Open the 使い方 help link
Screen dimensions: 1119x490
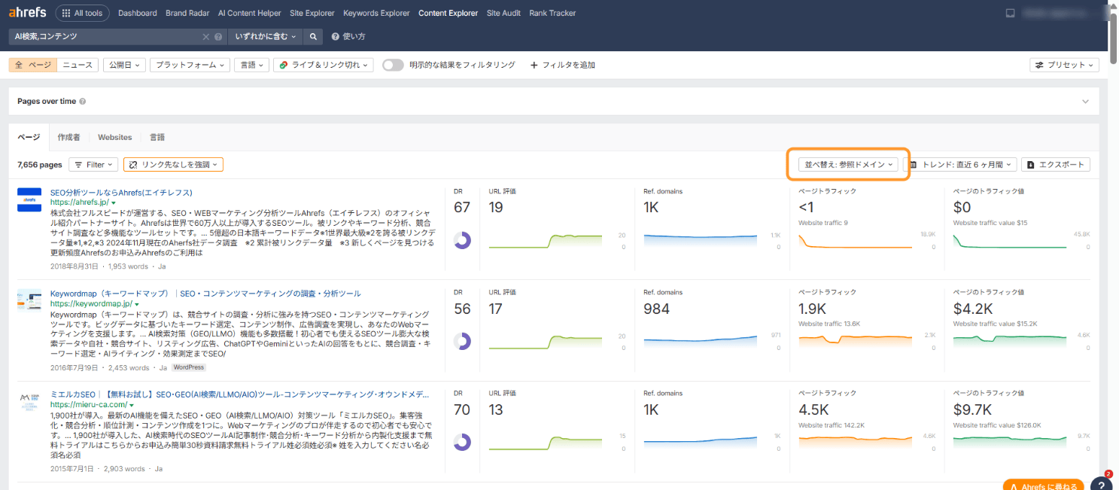348,36
